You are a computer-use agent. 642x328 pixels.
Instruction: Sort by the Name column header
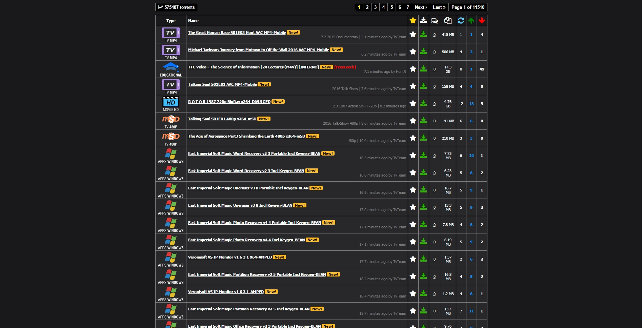pos(193,21)
